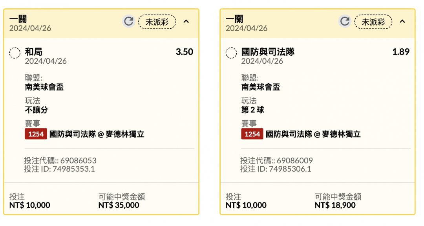Click the 未派彩 status badge on right card
The image size is (424, 226).
tap(373, 22)
